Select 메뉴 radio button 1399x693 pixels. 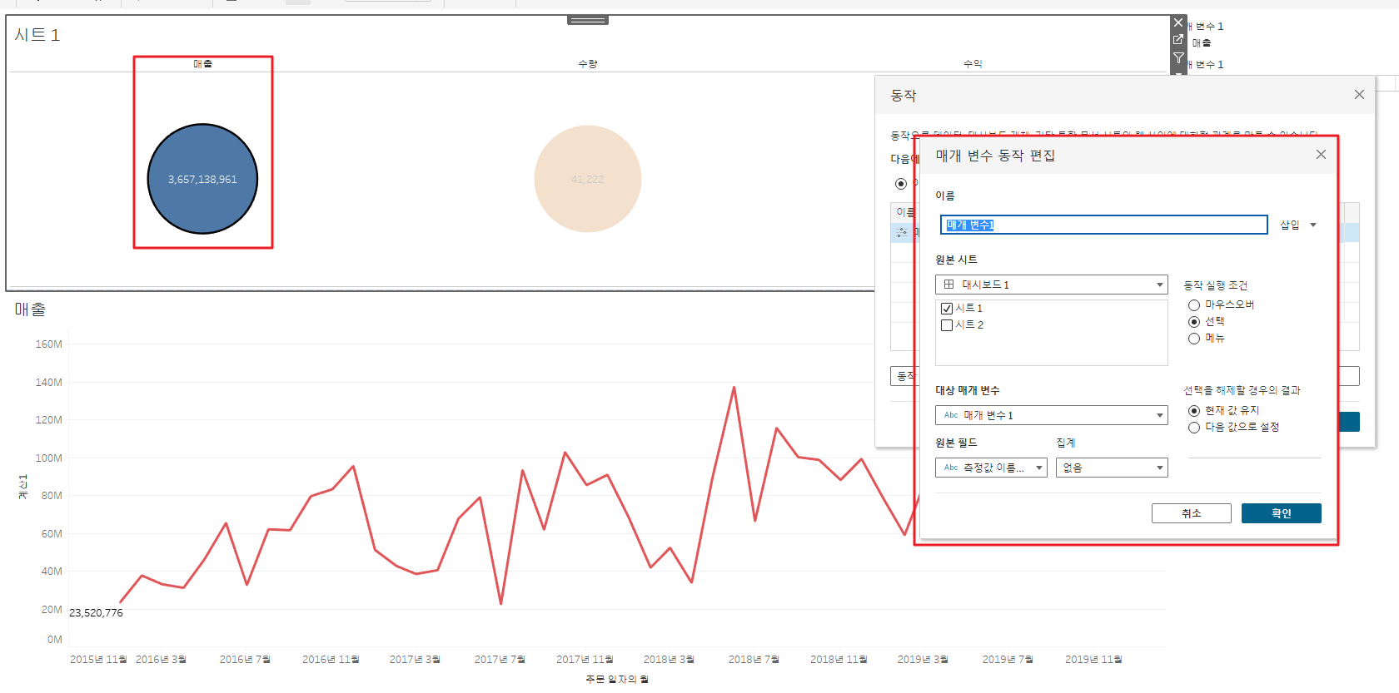[x=1194, y=339]
